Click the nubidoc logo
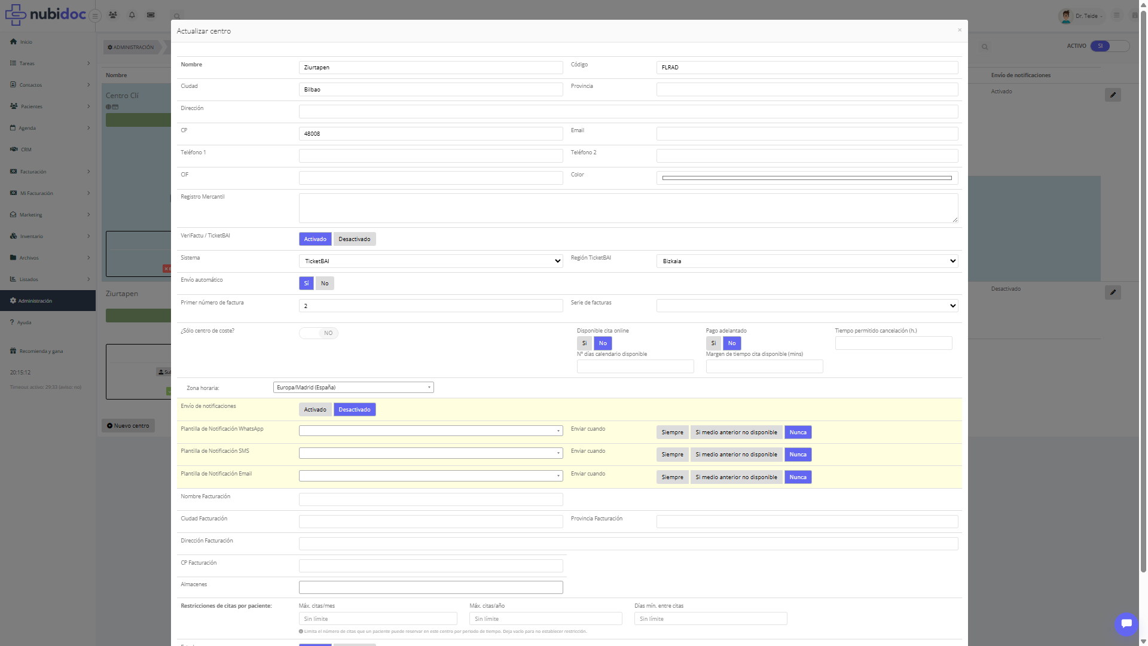Viewport: 1148px width, 646px height. pos(45,14)
